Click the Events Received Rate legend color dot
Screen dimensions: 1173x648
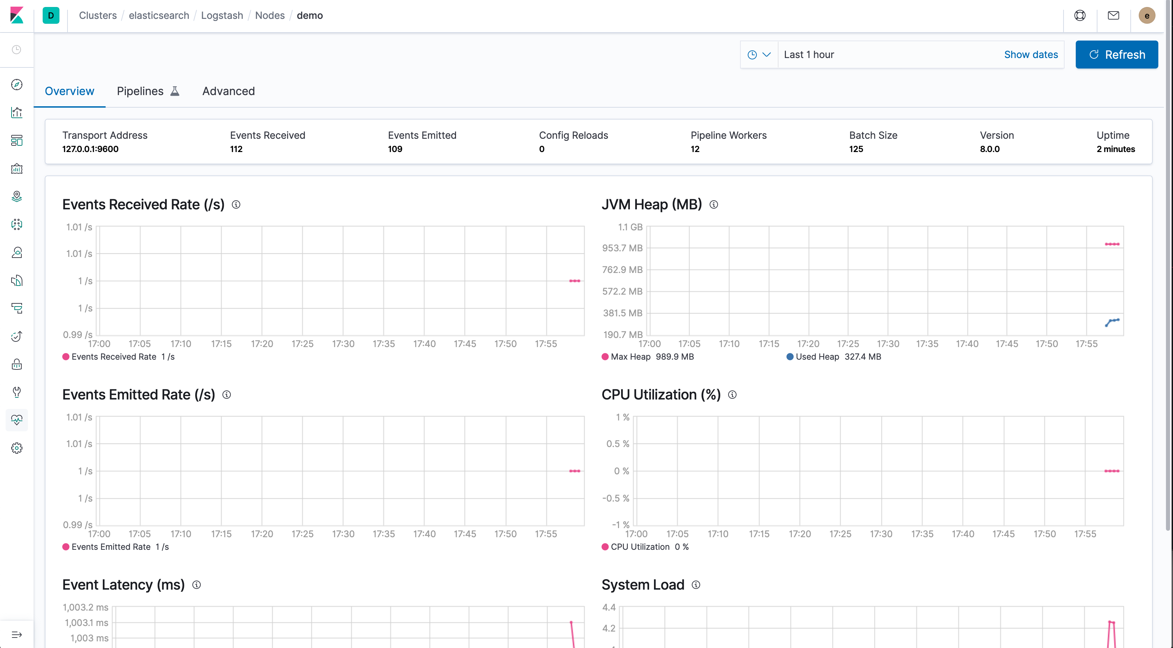(x=65, y=357)
